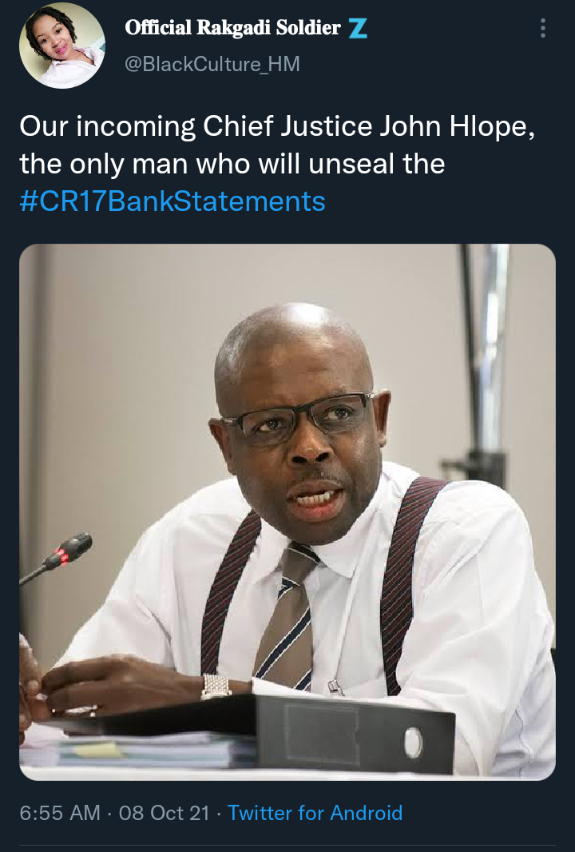Select the line "the only man who will unseal the"
Viewport: 575px width, 852px height.
tap(232, 164)
